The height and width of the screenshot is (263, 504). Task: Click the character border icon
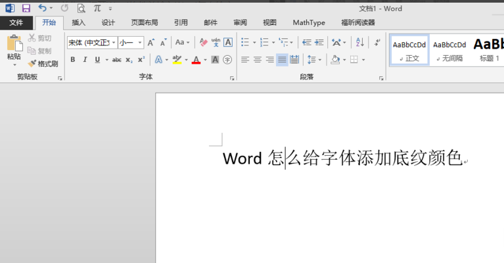pyautogui.click(x=228, y=43)
